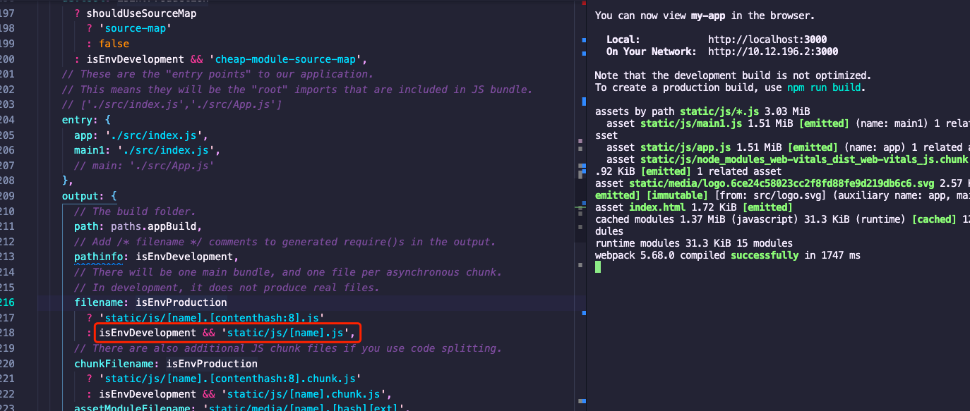This screenshot has width=970, height=411.
Task: Click the comment about "root" imports in JS bundle
Action: 297,90
